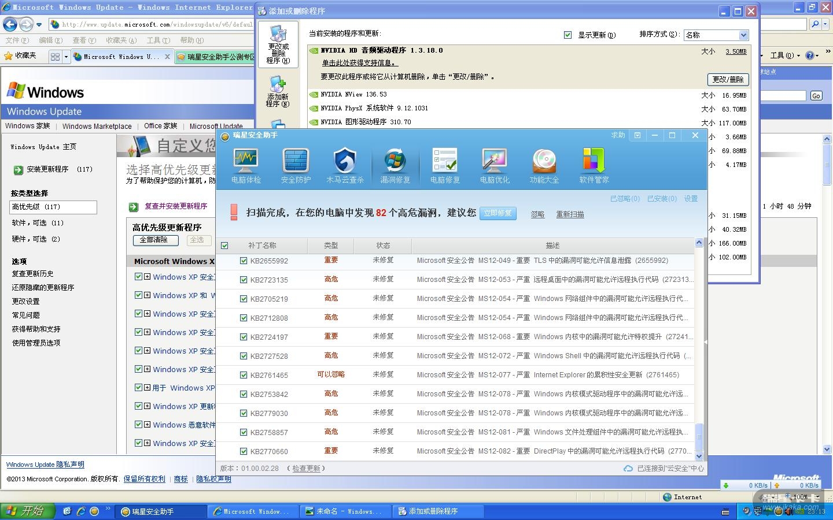
Task: Open the 电脑修复 module
Action: pos(445,166)
